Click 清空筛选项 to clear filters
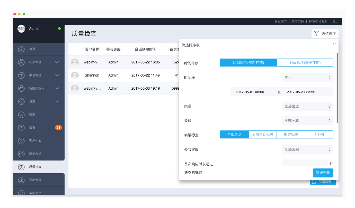The height and width of the screenshot is (208, 355). pos(193,173)
